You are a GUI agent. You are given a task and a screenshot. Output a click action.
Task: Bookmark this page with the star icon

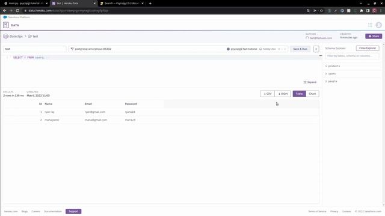(321, 11)
